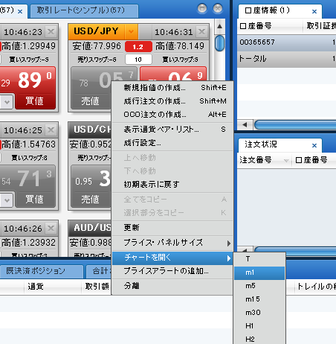Close the 10:46:23 price panel
This screenshot has width=336, height=344.
pos(51,31)
